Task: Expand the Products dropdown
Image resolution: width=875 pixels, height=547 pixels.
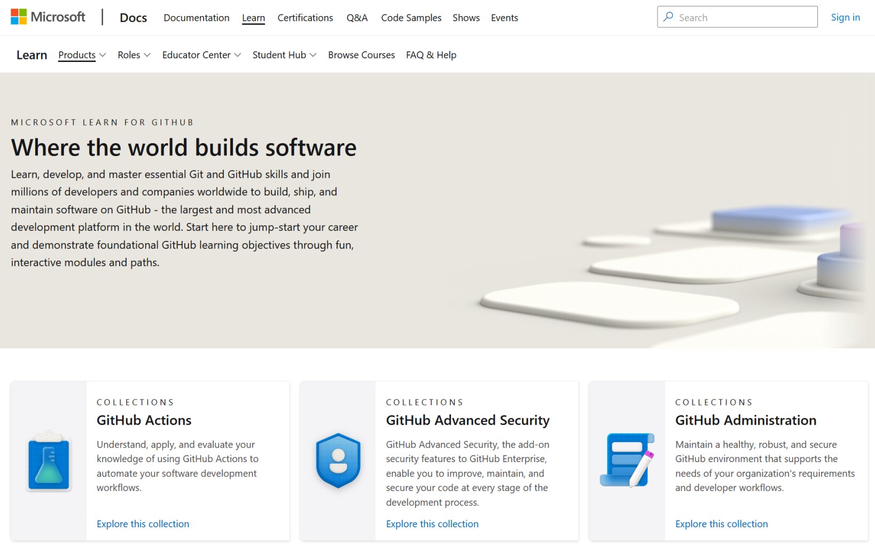Action: 82,55
